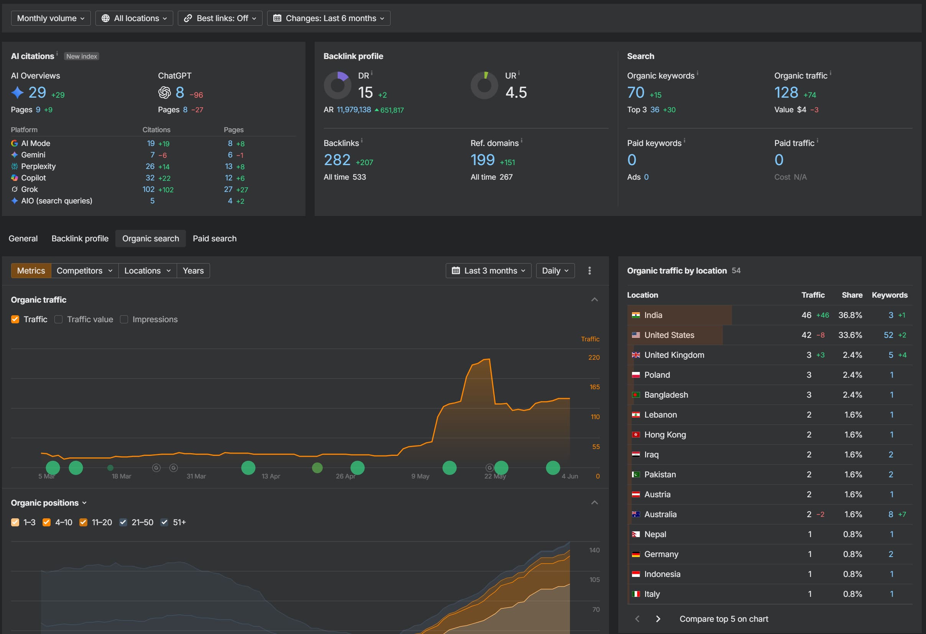Click the Grok platform icon
This screenshot has width=926, height=634.
coord(14,190)
